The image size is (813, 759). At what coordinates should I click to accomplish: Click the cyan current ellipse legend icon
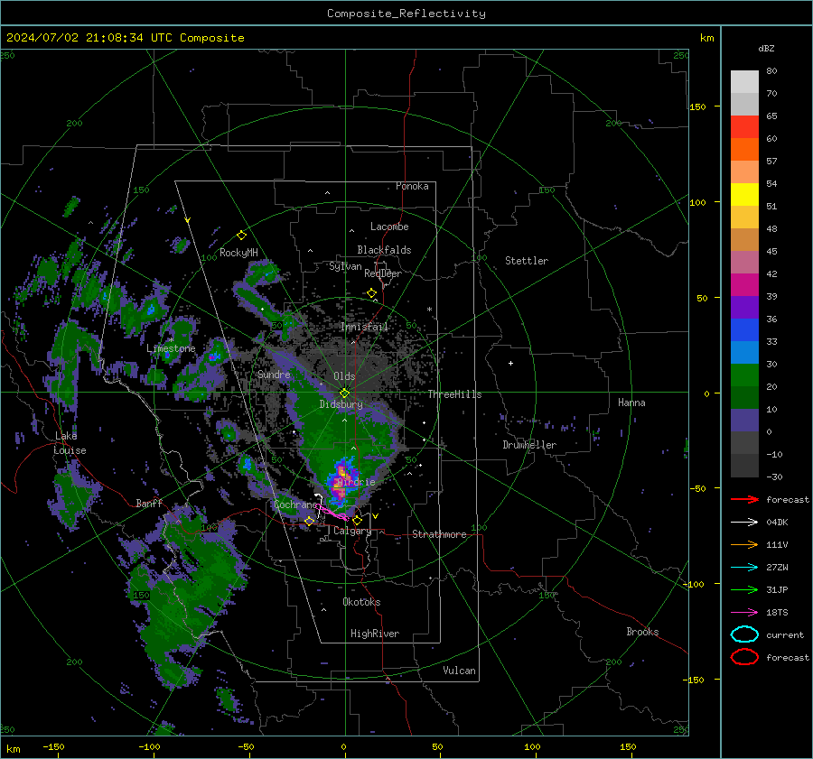point(744,634)
